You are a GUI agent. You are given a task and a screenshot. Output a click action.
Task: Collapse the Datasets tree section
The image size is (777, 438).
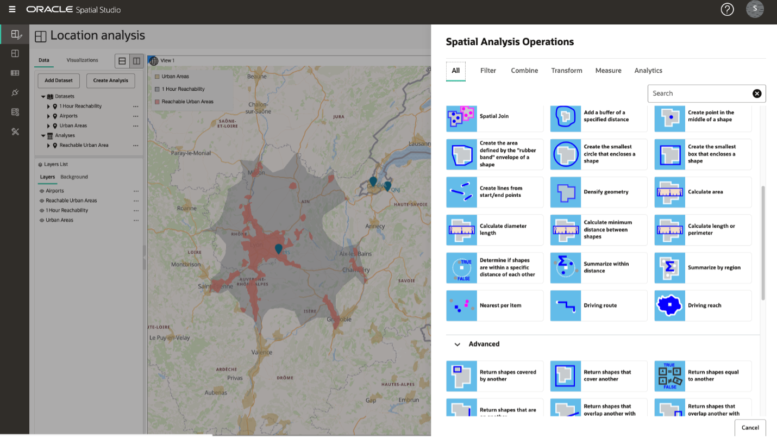coord(42,96)
